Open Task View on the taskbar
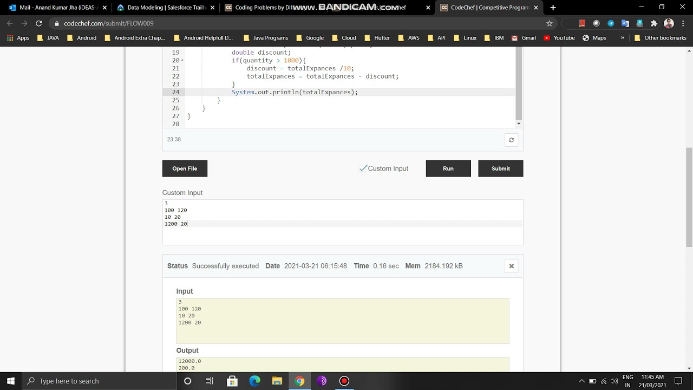Viewport: 693px width, 390px height. (x=210, y=381)
